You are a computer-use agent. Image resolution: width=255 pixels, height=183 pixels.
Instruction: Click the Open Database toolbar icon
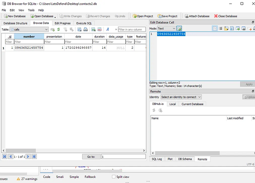tap(32, 16)
